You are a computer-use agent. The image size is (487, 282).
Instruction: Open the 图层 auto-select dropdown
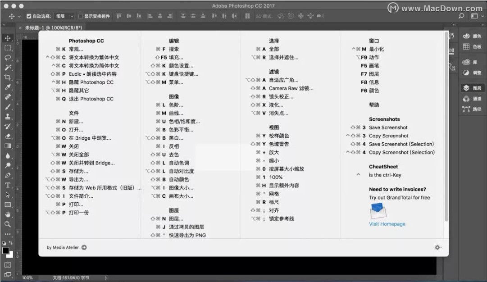pos(64,16)
